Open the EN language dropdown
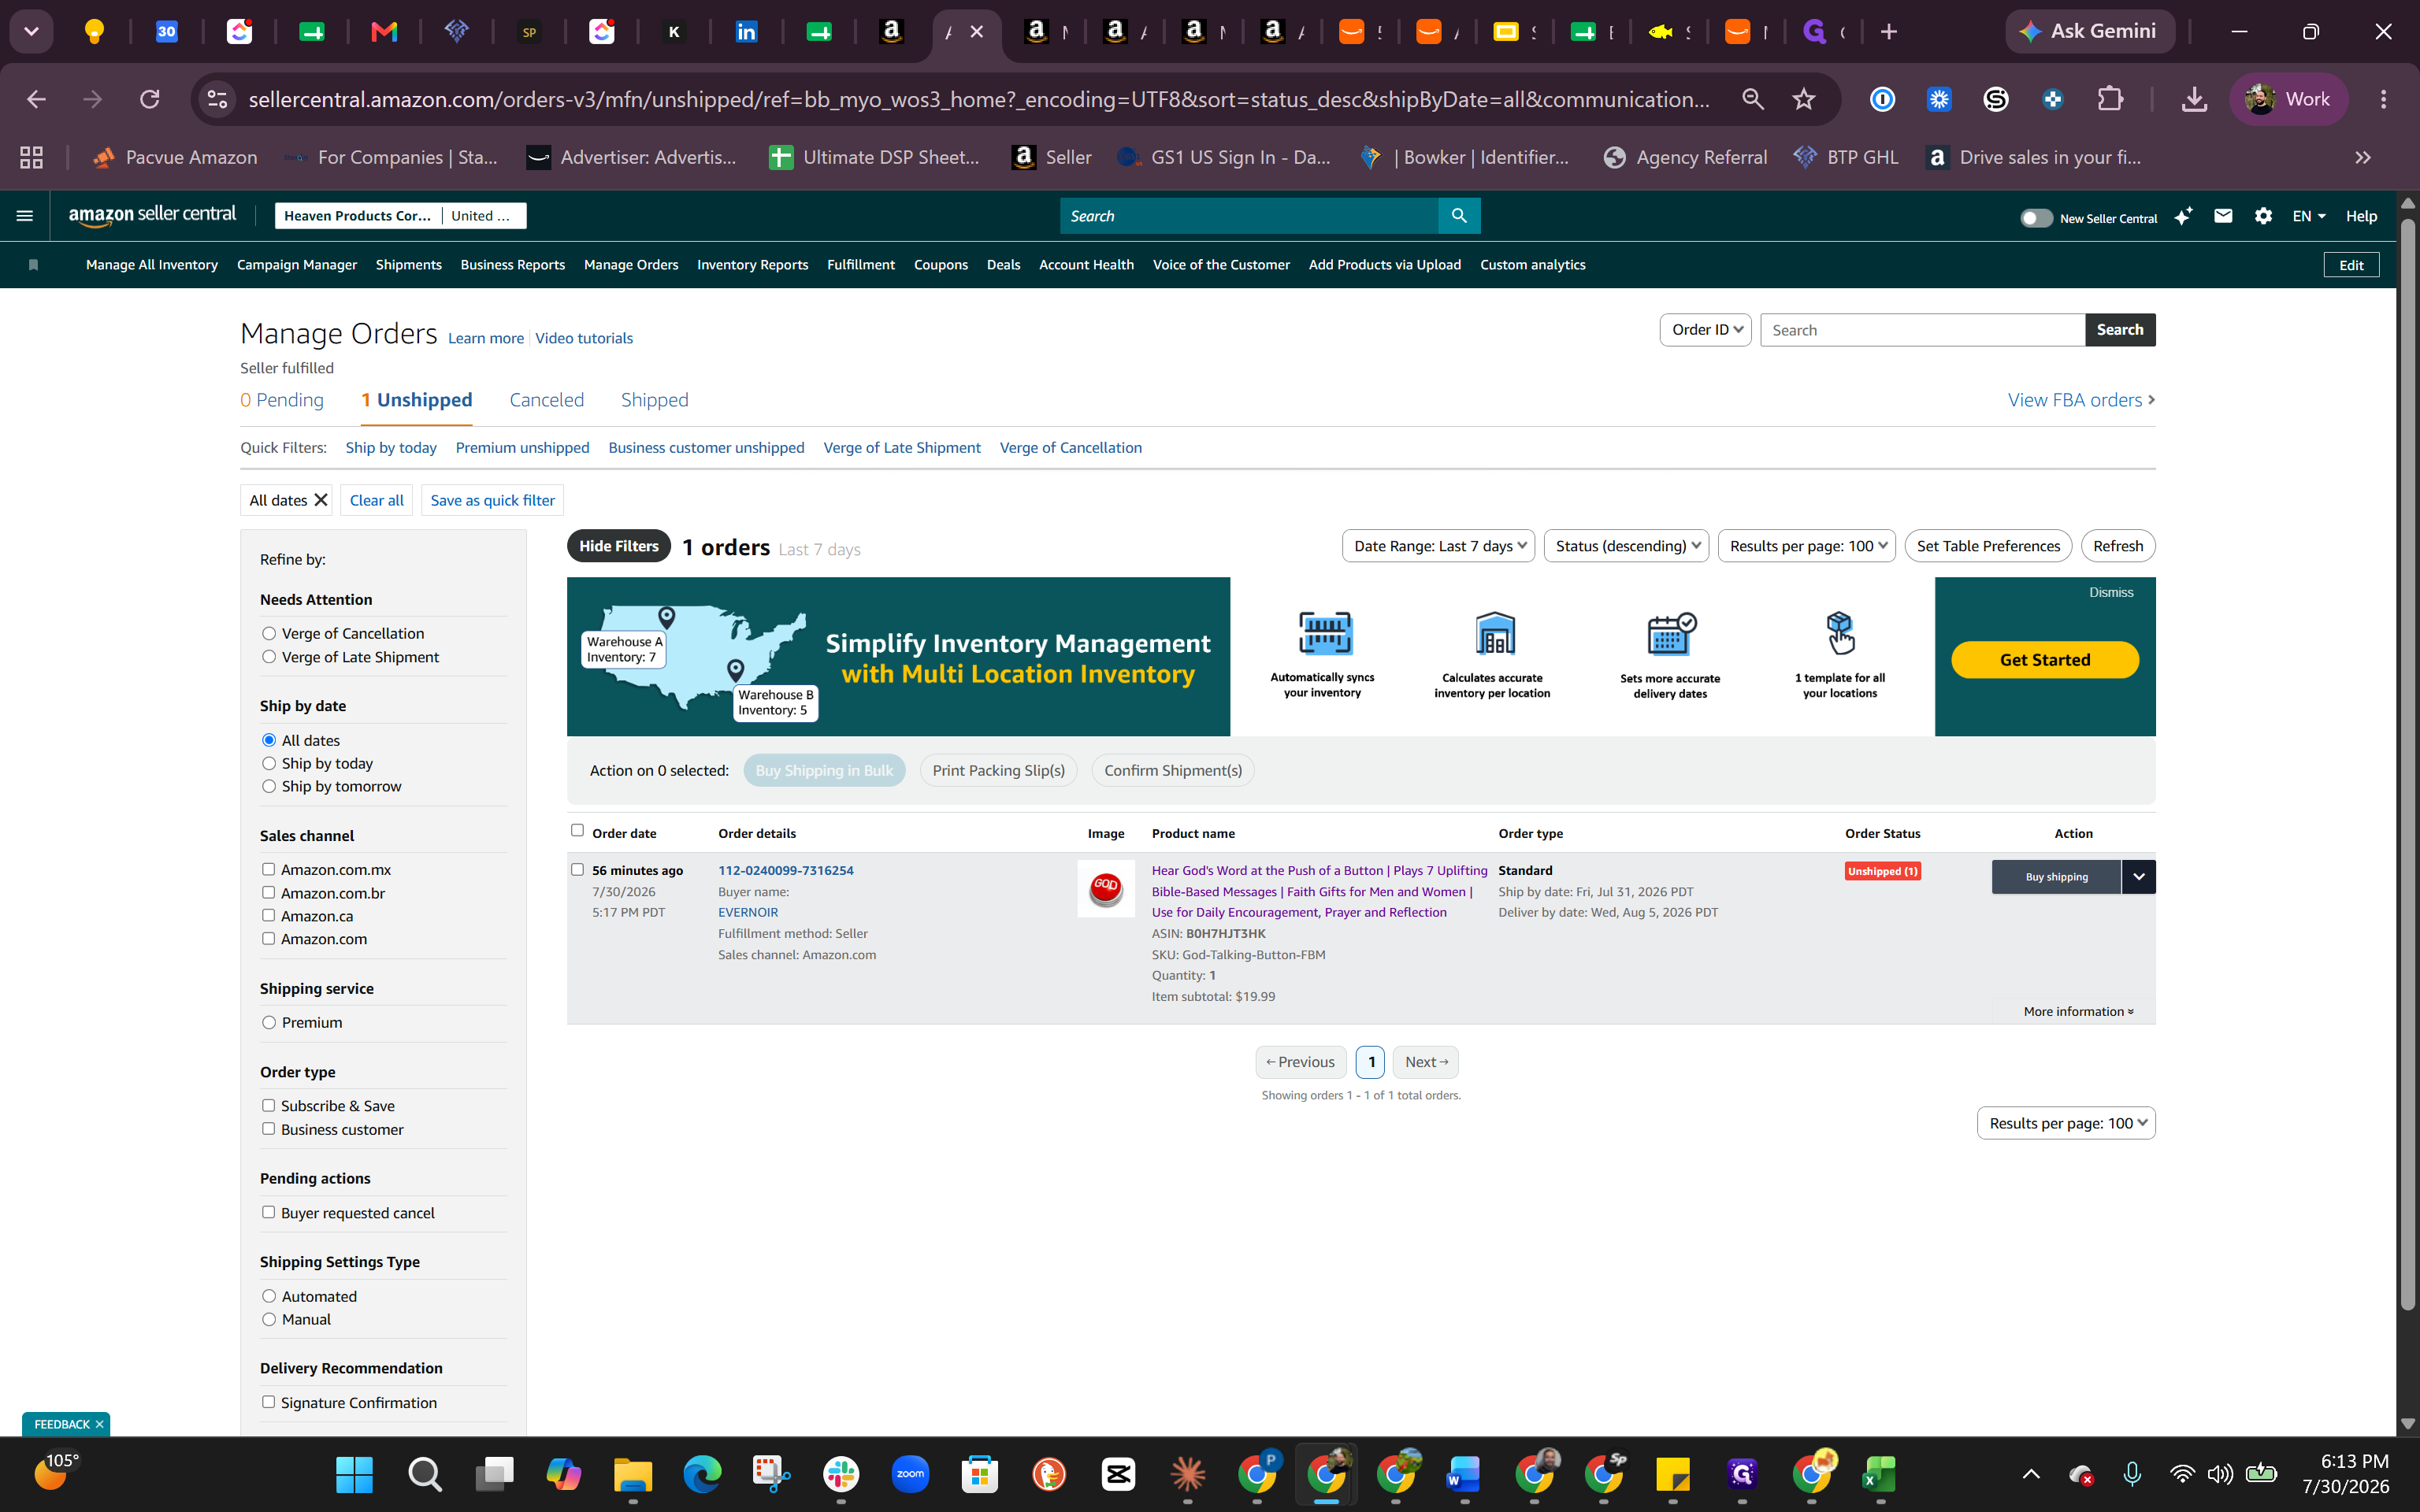The width and height of the screenshot is (2420, 1512). pos(2309,216)
